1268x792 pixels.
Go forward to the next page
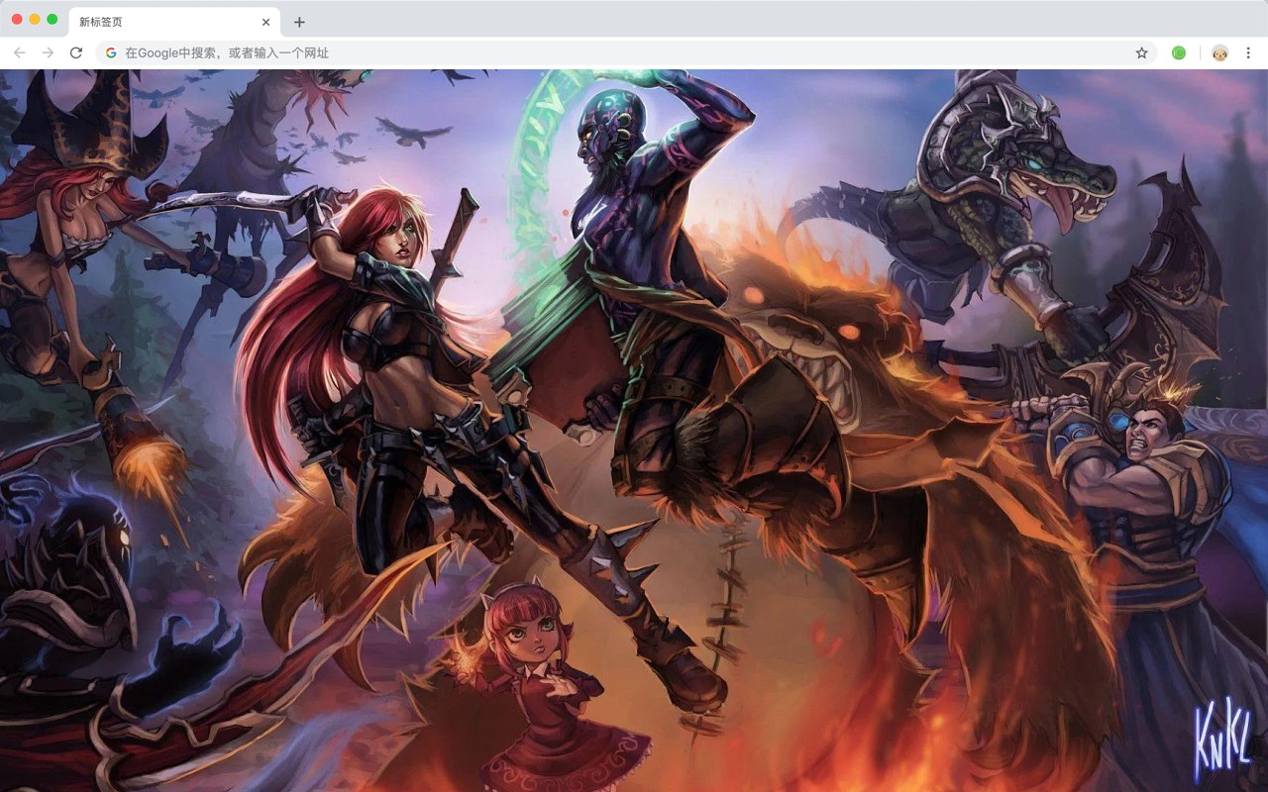pyautogui.click(x=48, y=52)
